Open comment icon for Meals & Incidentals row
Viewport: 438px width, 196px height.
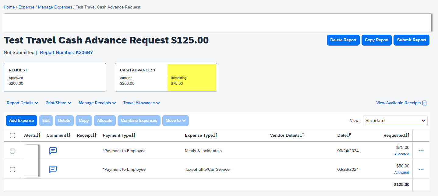pos(53,151)
